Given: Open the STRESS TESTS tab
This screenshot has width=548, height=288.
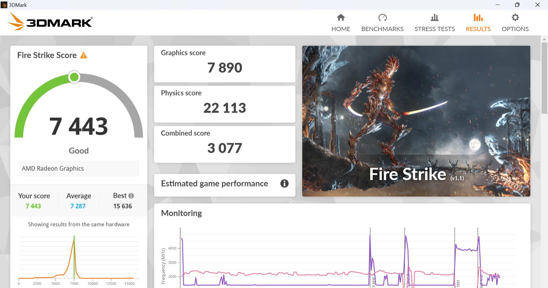Looking at the screenshot, I should [434, 29].
